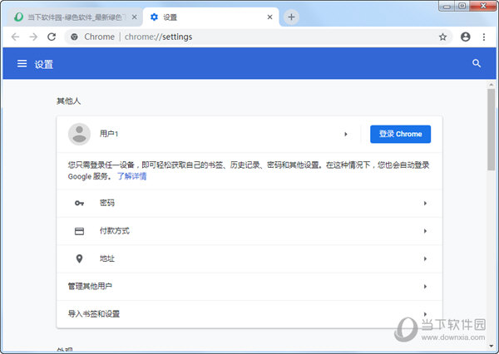This screenshot has height=354, width=499.
Task: Click the page vertical scrollbar thumb
Action: (491, 130)
